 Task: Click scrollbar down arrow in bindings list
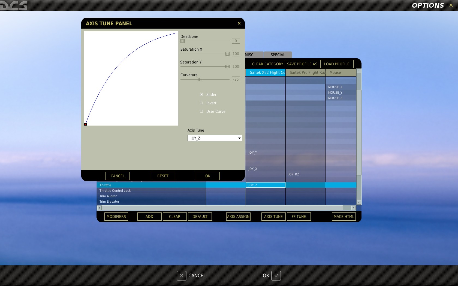click(x=359, y=202)
